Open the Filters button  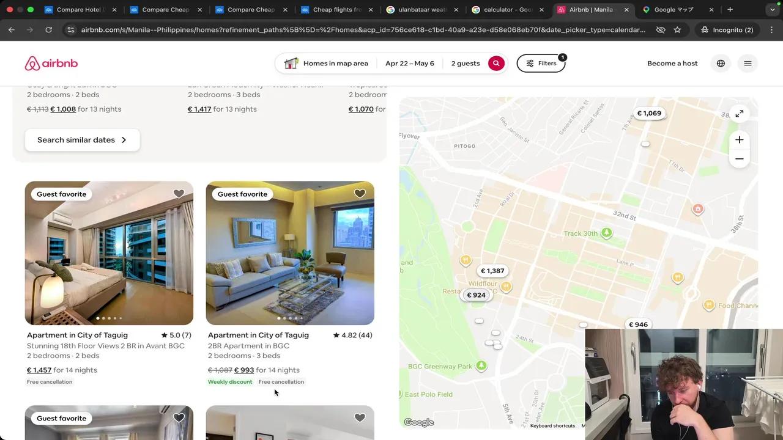pos(541,63)
